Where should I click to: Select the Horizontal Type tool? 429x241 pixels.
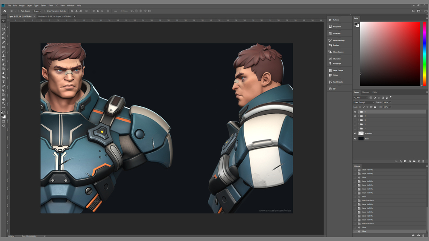[3, 82]
